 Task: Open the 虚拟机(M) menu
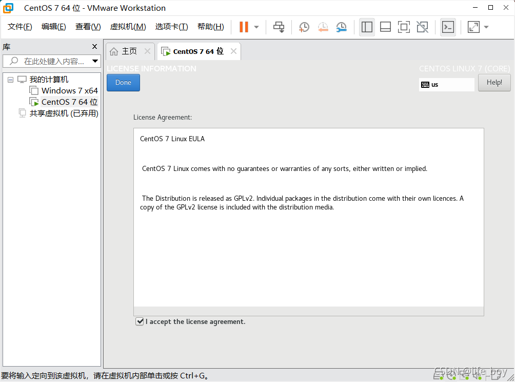pyautogui.click(x=128, y=27)
